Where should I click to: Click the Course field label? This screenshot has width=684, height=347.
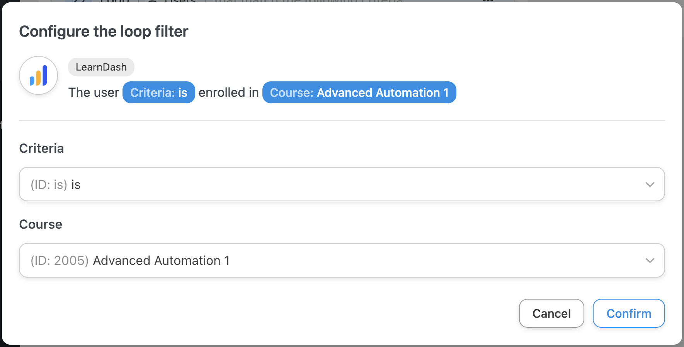[41, 224]
